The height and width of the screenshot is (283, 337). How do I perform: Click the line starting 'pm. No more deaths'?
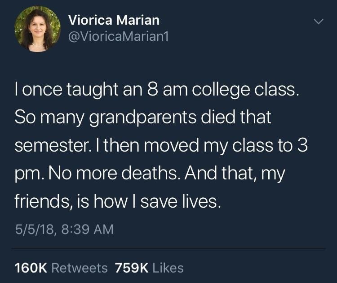pyautogui.click(x=150, y=174)
